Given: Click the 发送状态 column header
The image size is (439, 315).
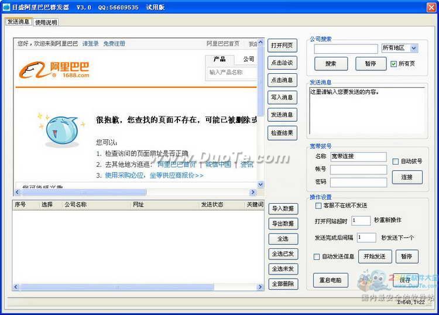Looking at the screenshot, I should tap(222, 205).
